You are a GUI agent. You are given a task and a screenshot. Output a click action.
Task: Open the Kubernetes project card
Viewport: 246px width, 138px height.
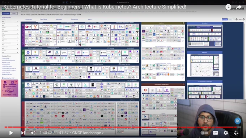[x=28, y=53]
